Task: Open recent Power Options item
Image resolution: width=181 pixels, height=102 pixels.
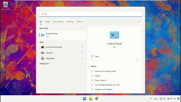Action: (100, 80)
